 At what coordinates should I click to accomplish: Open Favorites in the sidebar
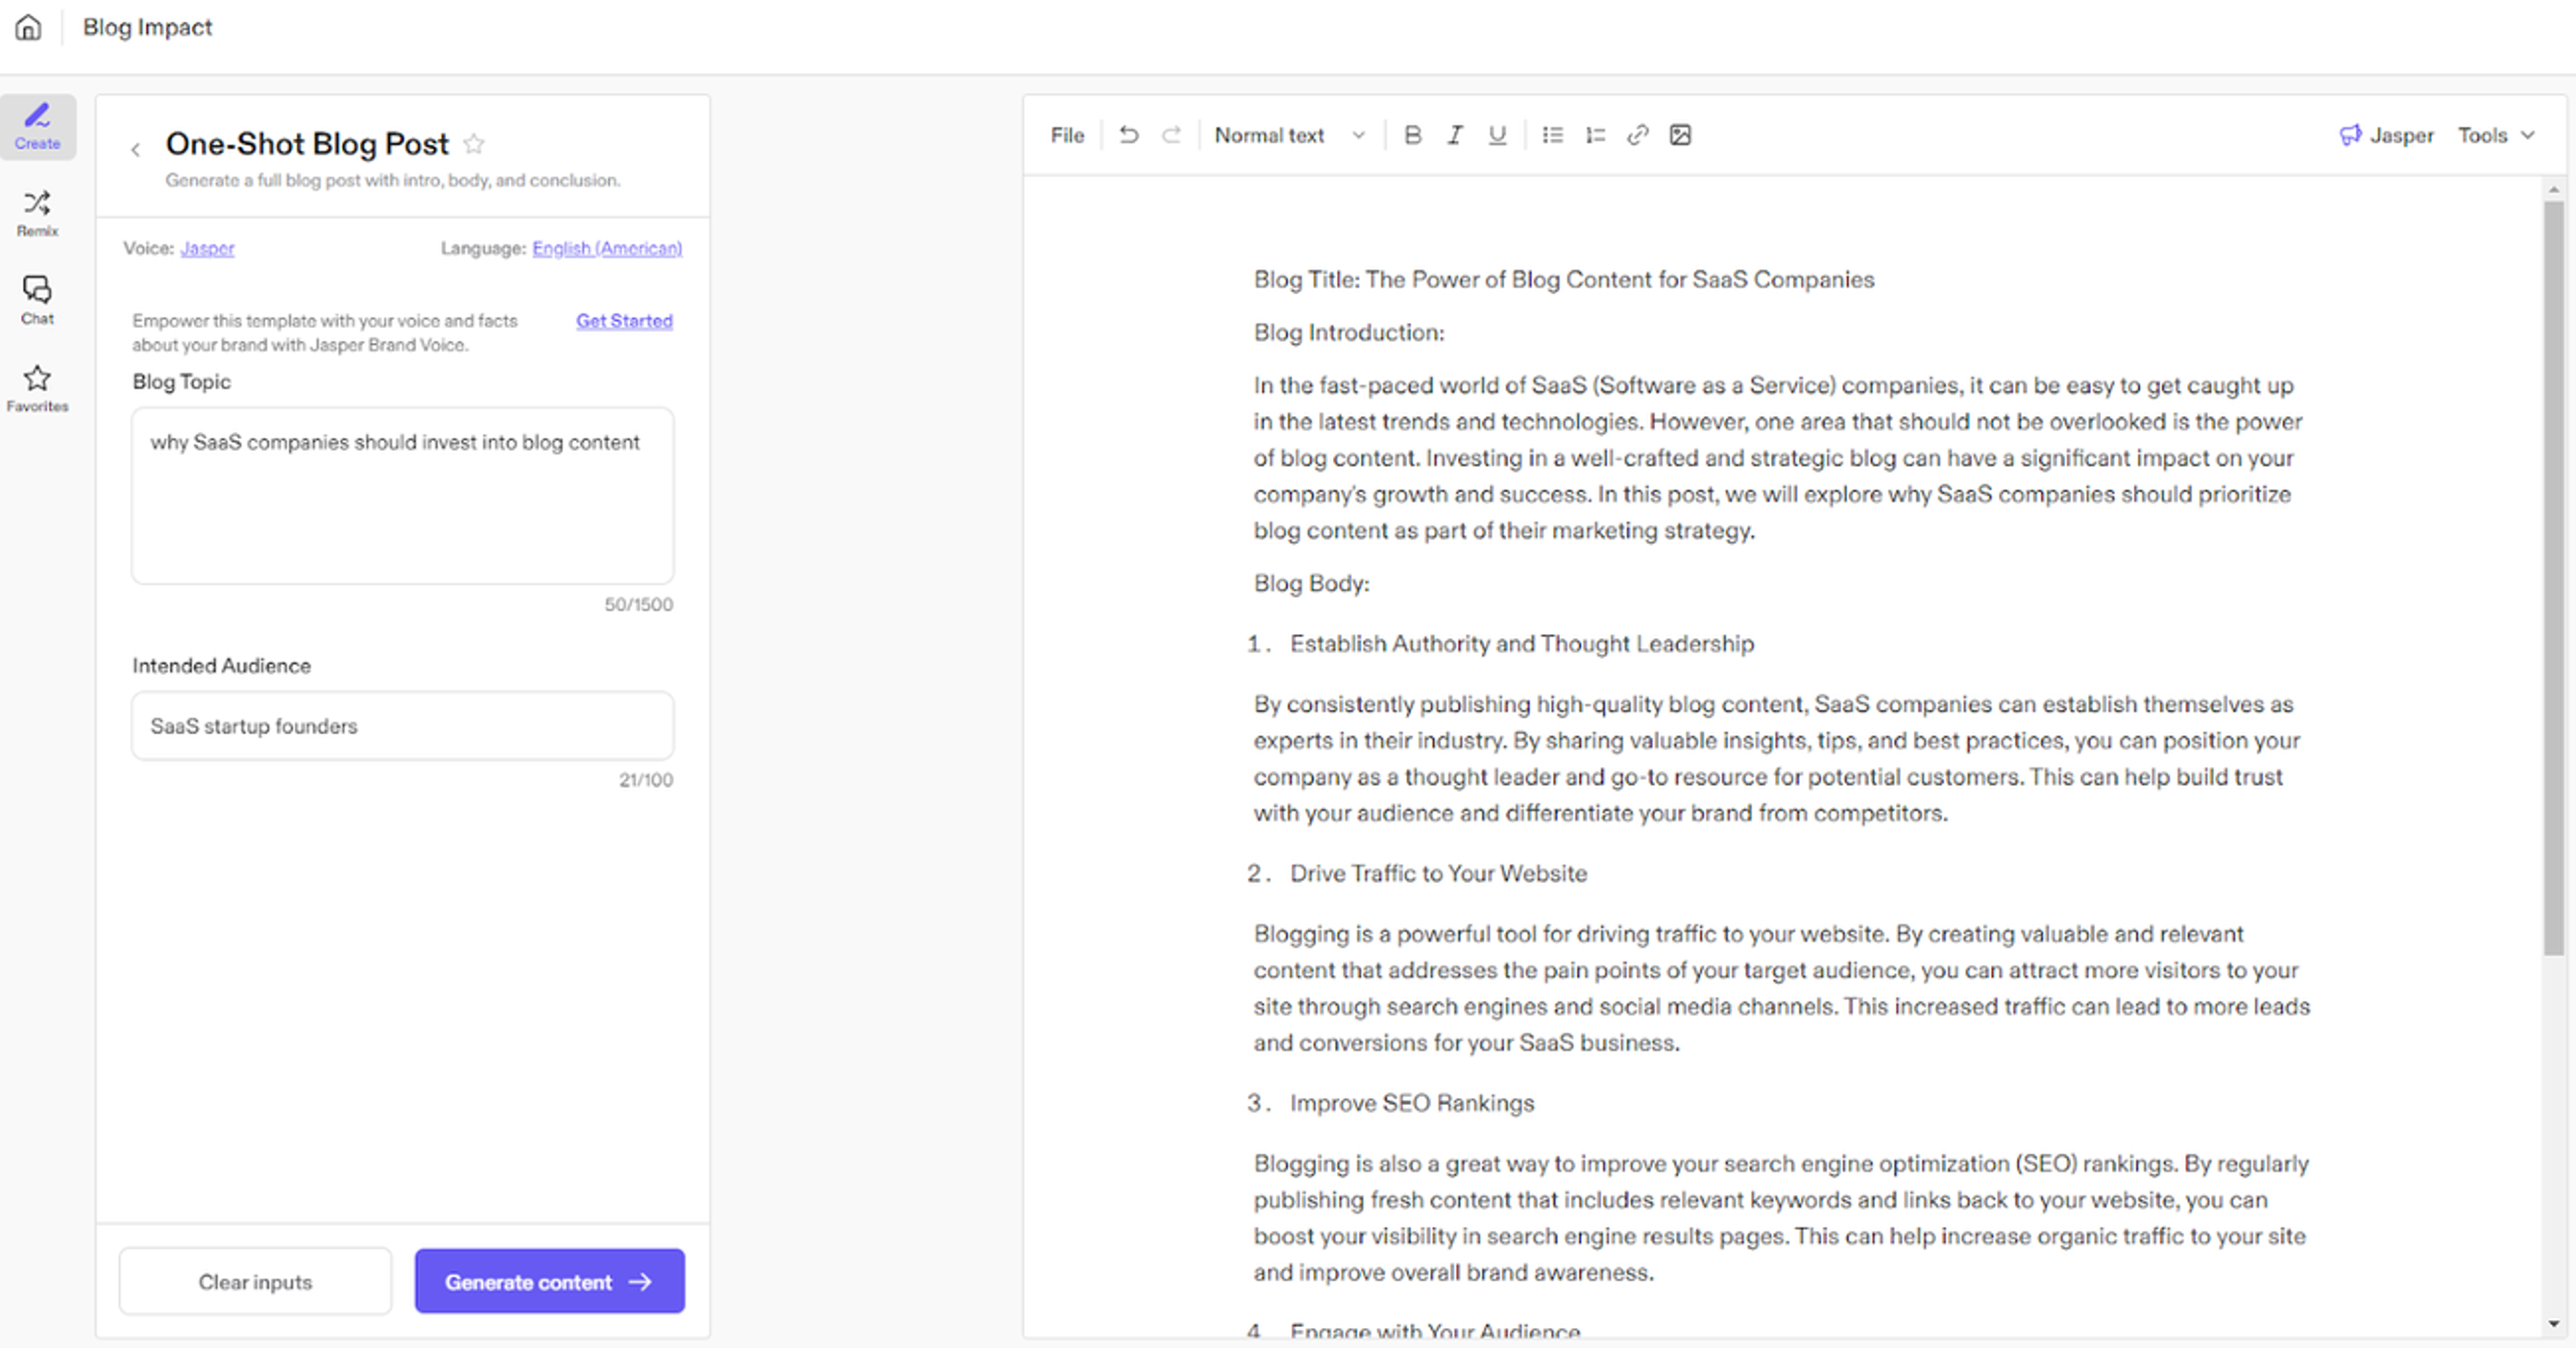pos(37,388)
